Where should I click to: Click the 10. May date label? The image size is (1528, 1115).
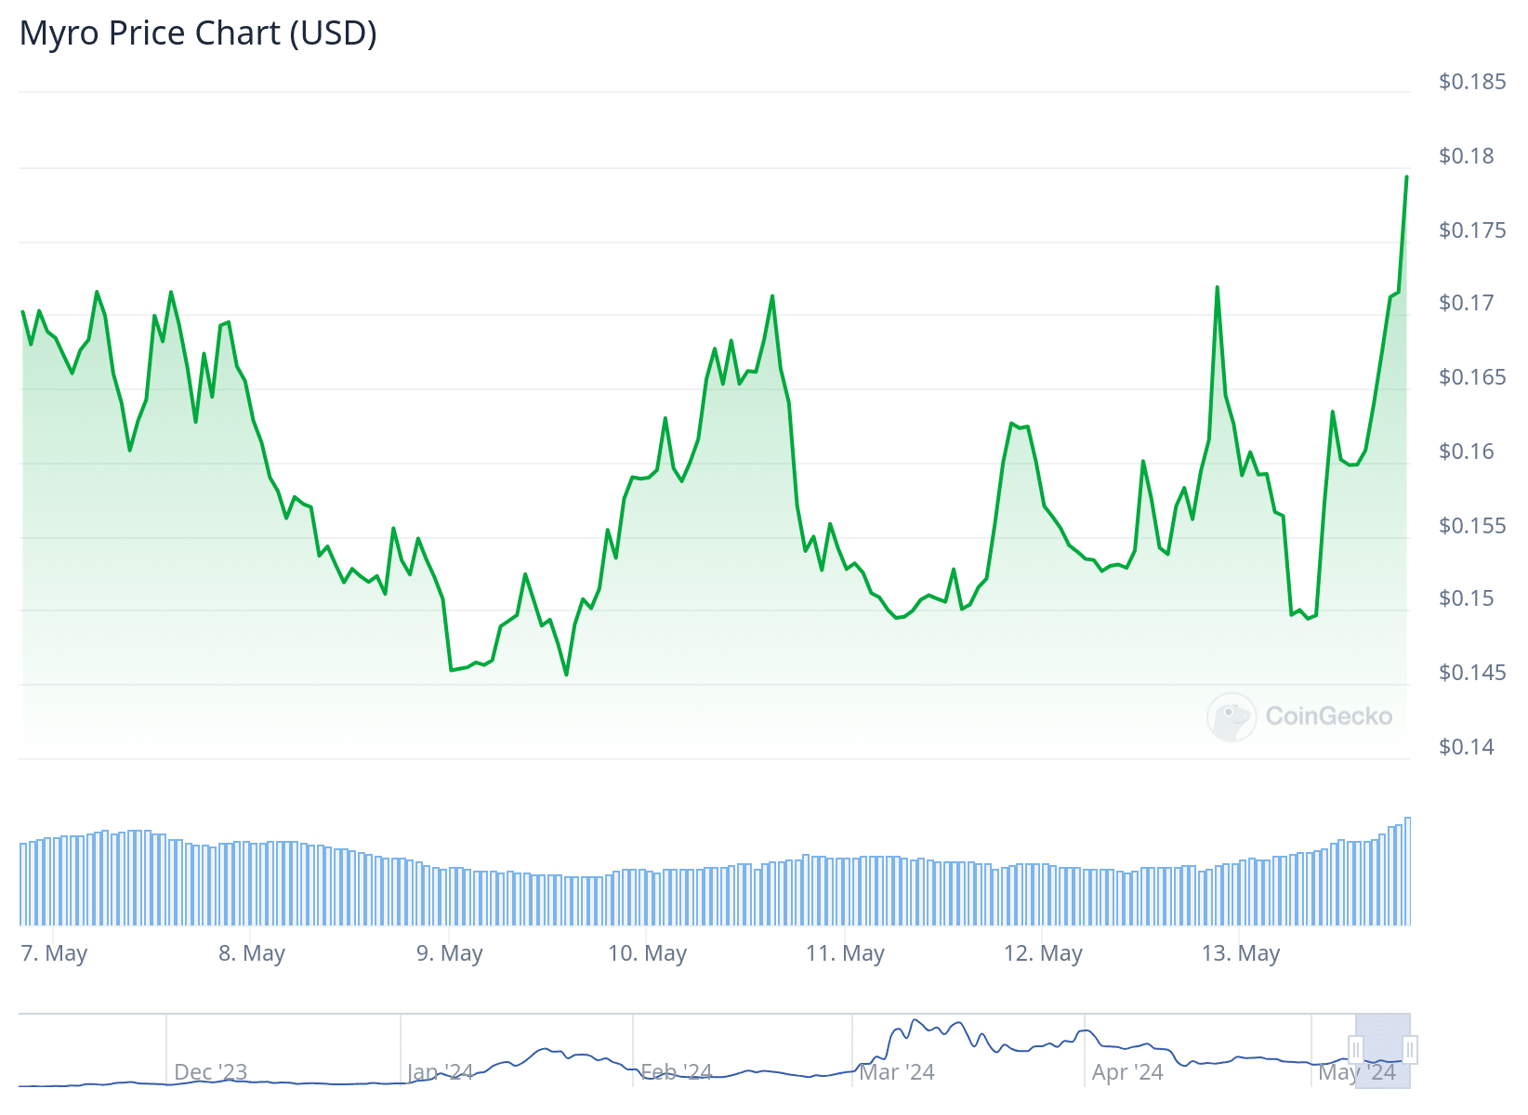tap(647, 953)
